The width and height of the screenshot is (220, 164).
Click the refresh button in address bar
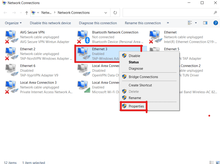point(115,13)
